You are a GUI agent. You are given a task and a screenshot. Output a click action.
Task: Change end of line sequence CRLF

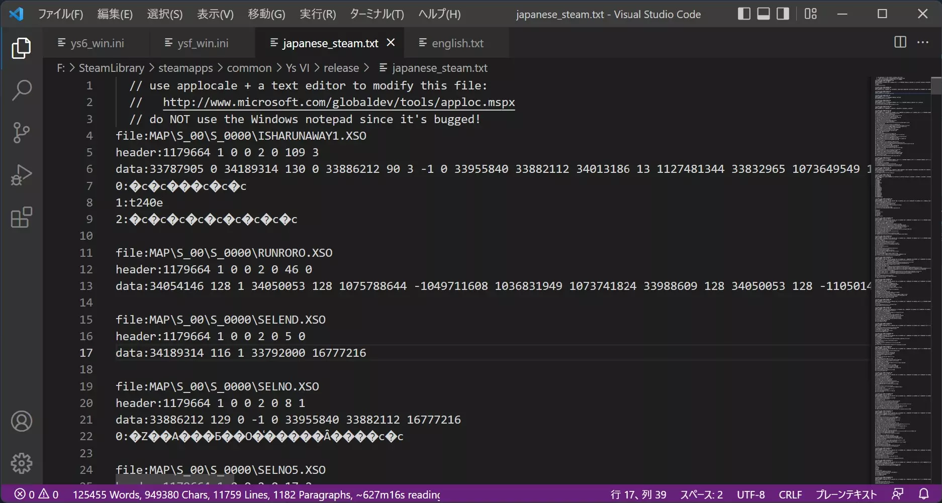(790, 494)
